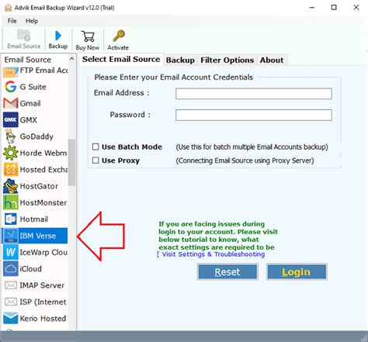This screenshot has width=368, height=342.
Task: Select the GoDaddy mascot icon
Action: [11, 136]
